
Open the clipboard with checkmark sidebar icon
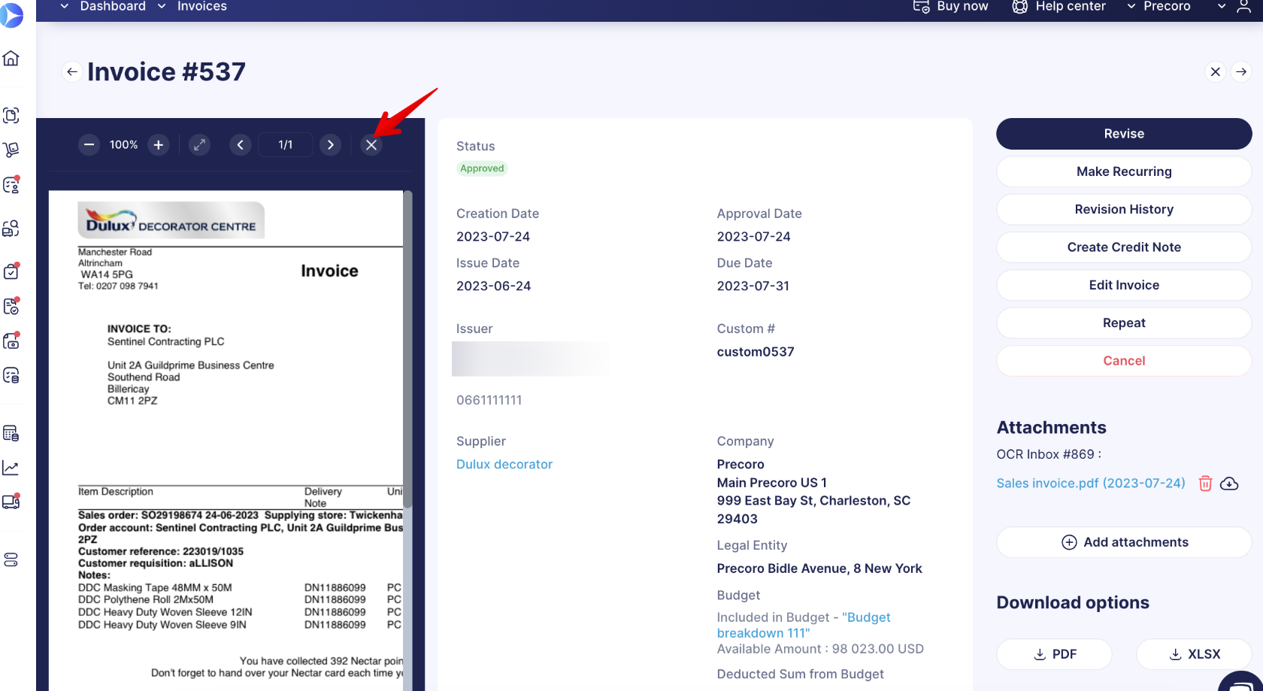[11, 271]
